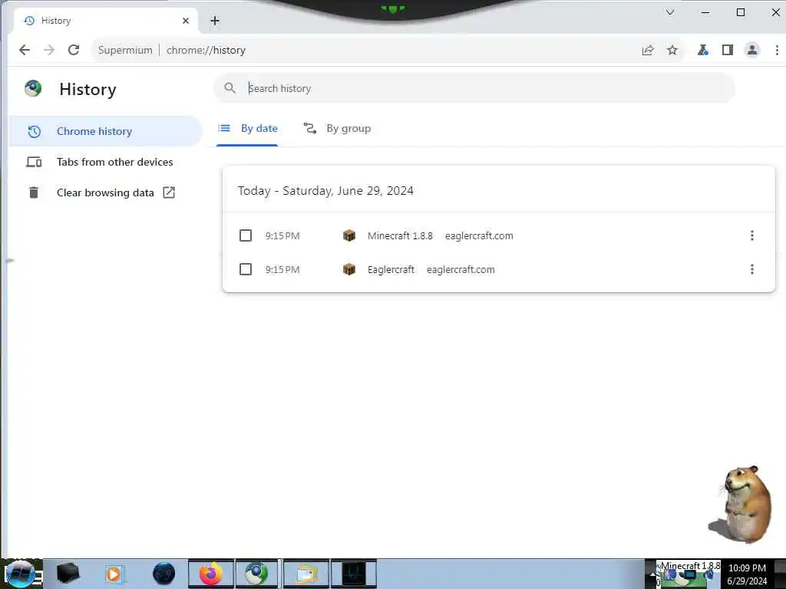This screenshot has width=786, height=589.
Task: Close the History tab
Action: [x=186, y=21]
